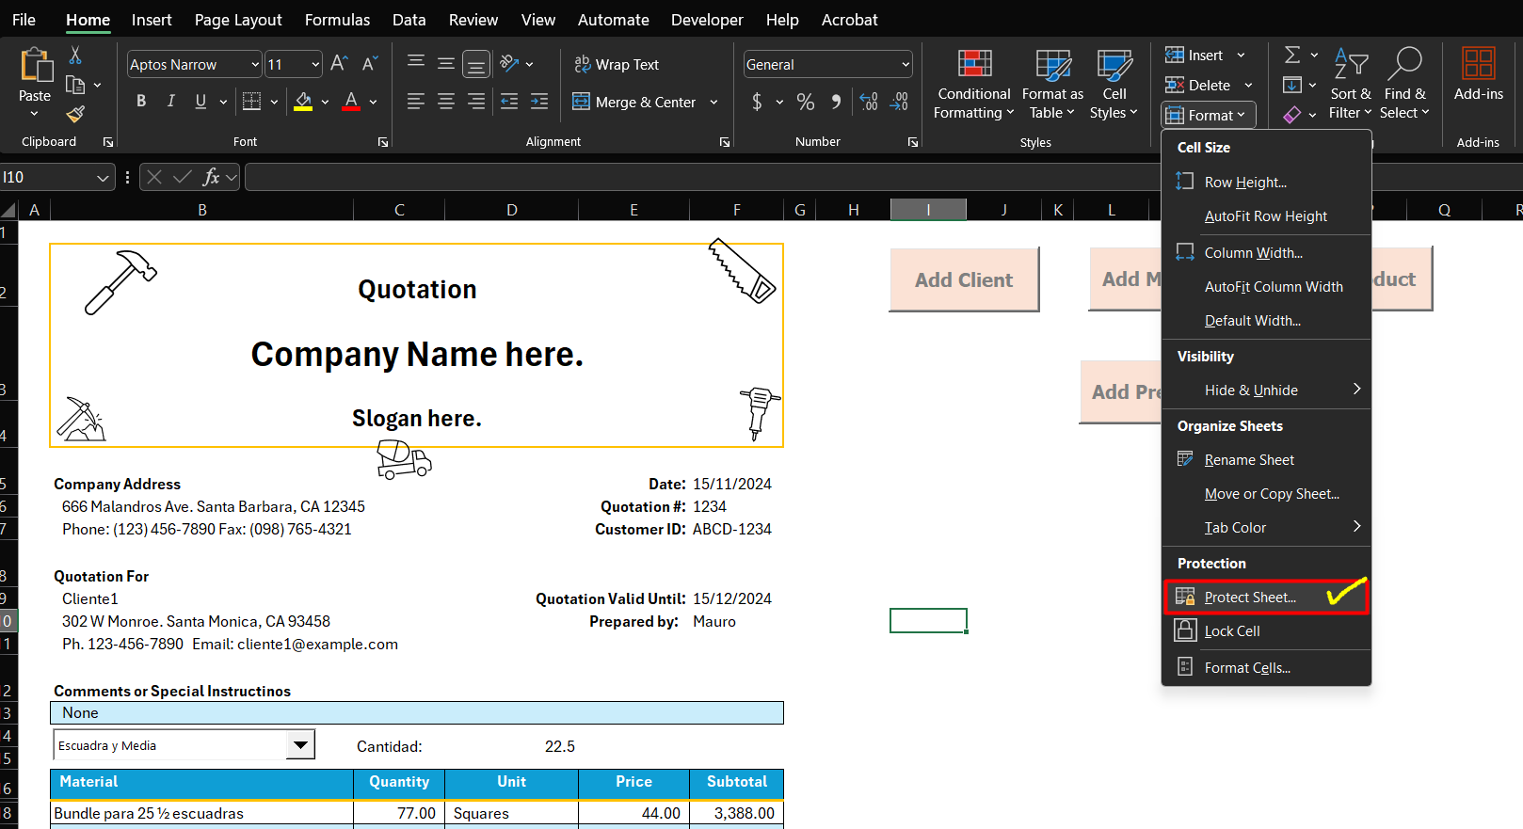Switch to the Developer tab
The height and width of the screenshot is (829, 1523).
point(707,20)
